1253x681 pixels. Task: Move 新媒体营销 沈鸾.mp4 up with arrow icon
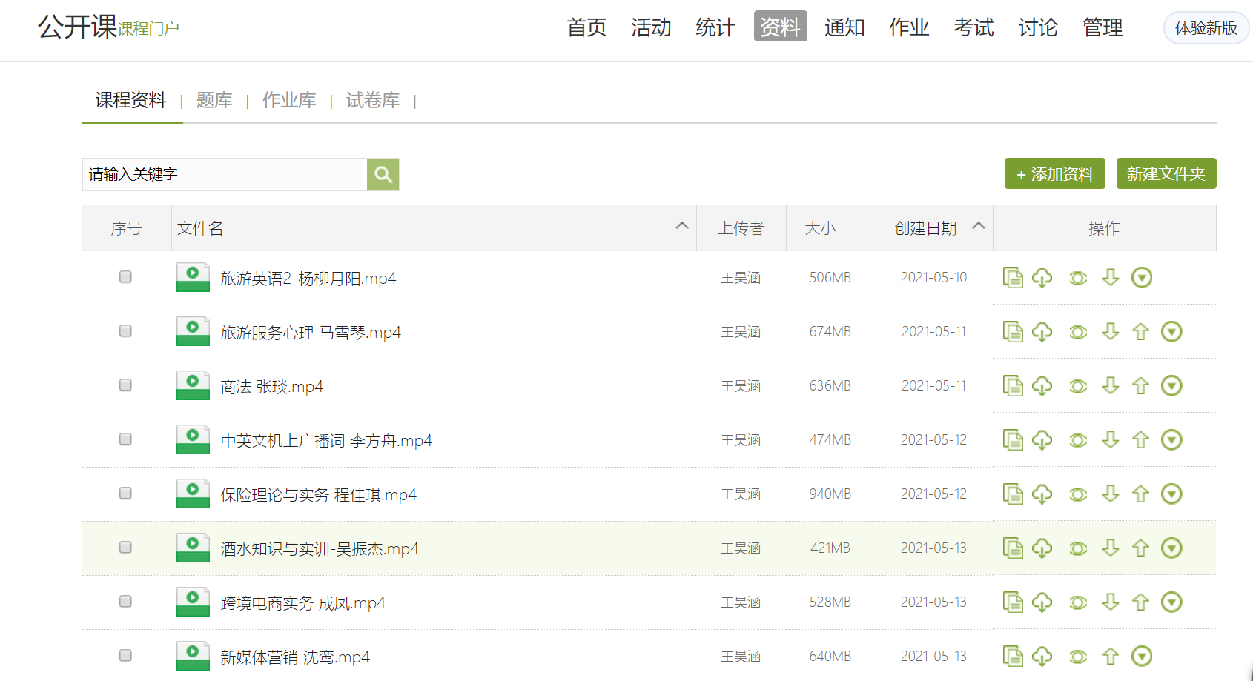pos(1110,657)
